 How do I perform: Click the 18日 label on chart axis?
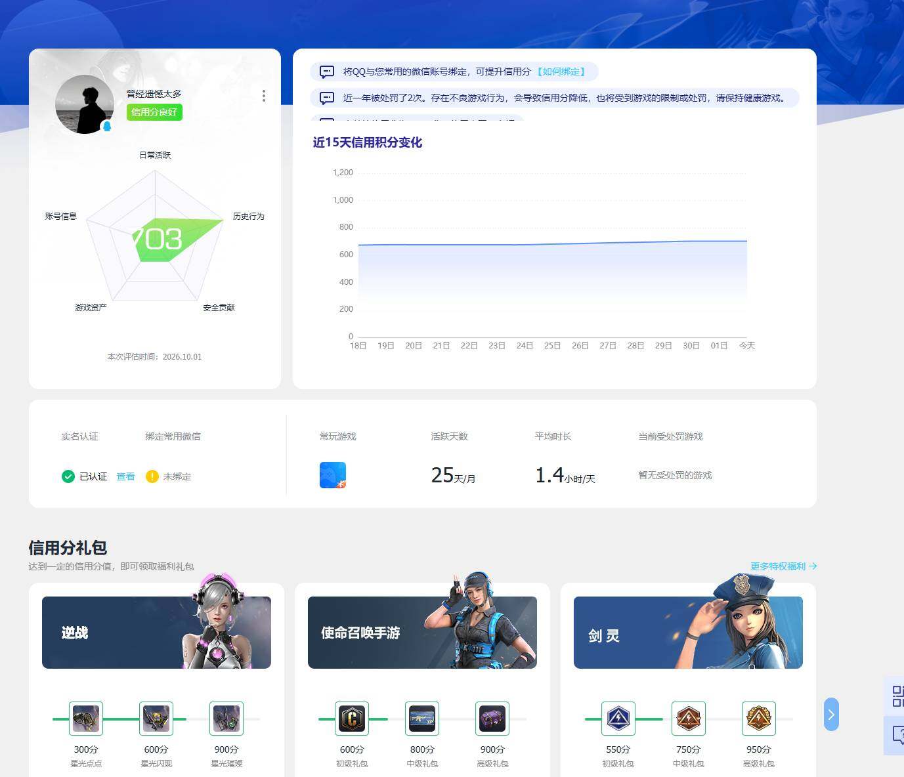click(358, 345)
